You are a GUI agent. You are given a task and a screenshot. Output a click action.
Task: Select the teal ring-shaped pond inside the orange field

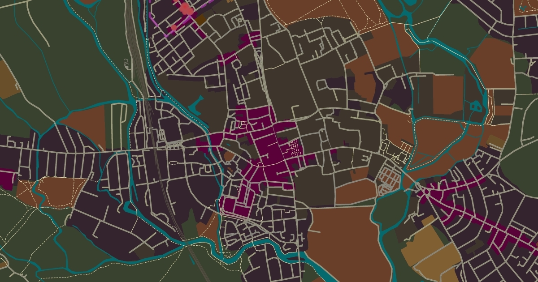[476, 107]
